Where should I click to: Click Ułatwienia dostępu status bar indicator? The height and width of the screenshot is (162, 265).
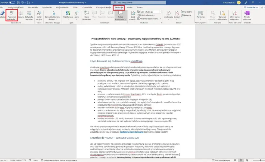[59, 160]
